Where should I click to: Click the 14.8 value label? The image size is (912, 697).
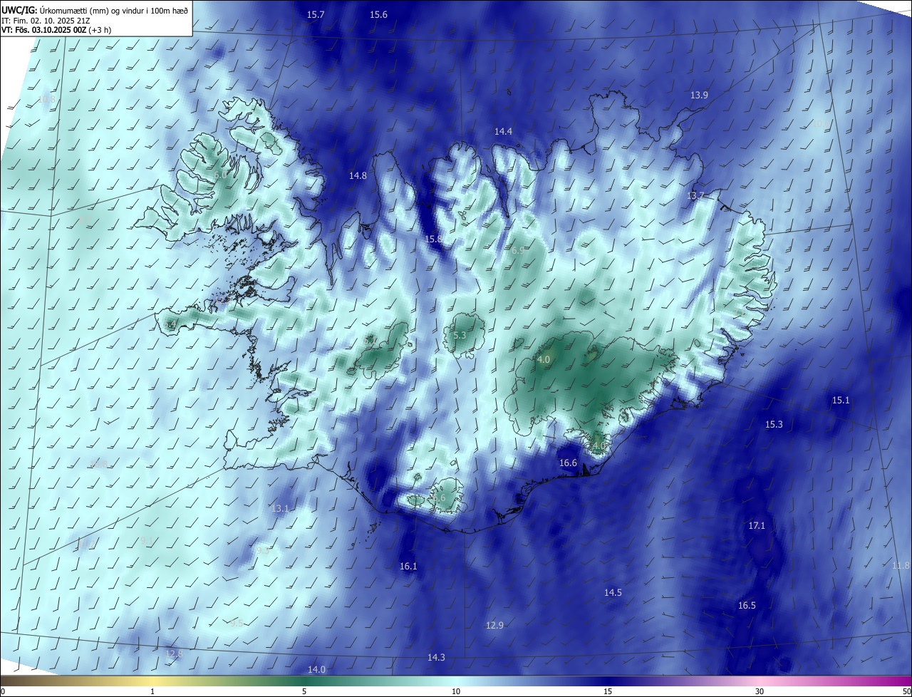(358, 176)
